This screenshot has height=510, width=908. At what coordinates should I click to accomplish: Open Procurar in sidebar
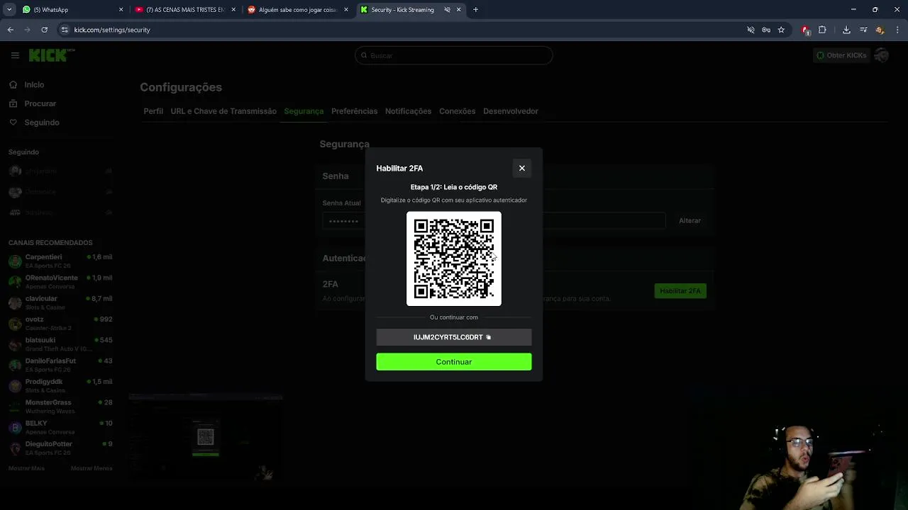pyautogui.click(x=32, y=103)
